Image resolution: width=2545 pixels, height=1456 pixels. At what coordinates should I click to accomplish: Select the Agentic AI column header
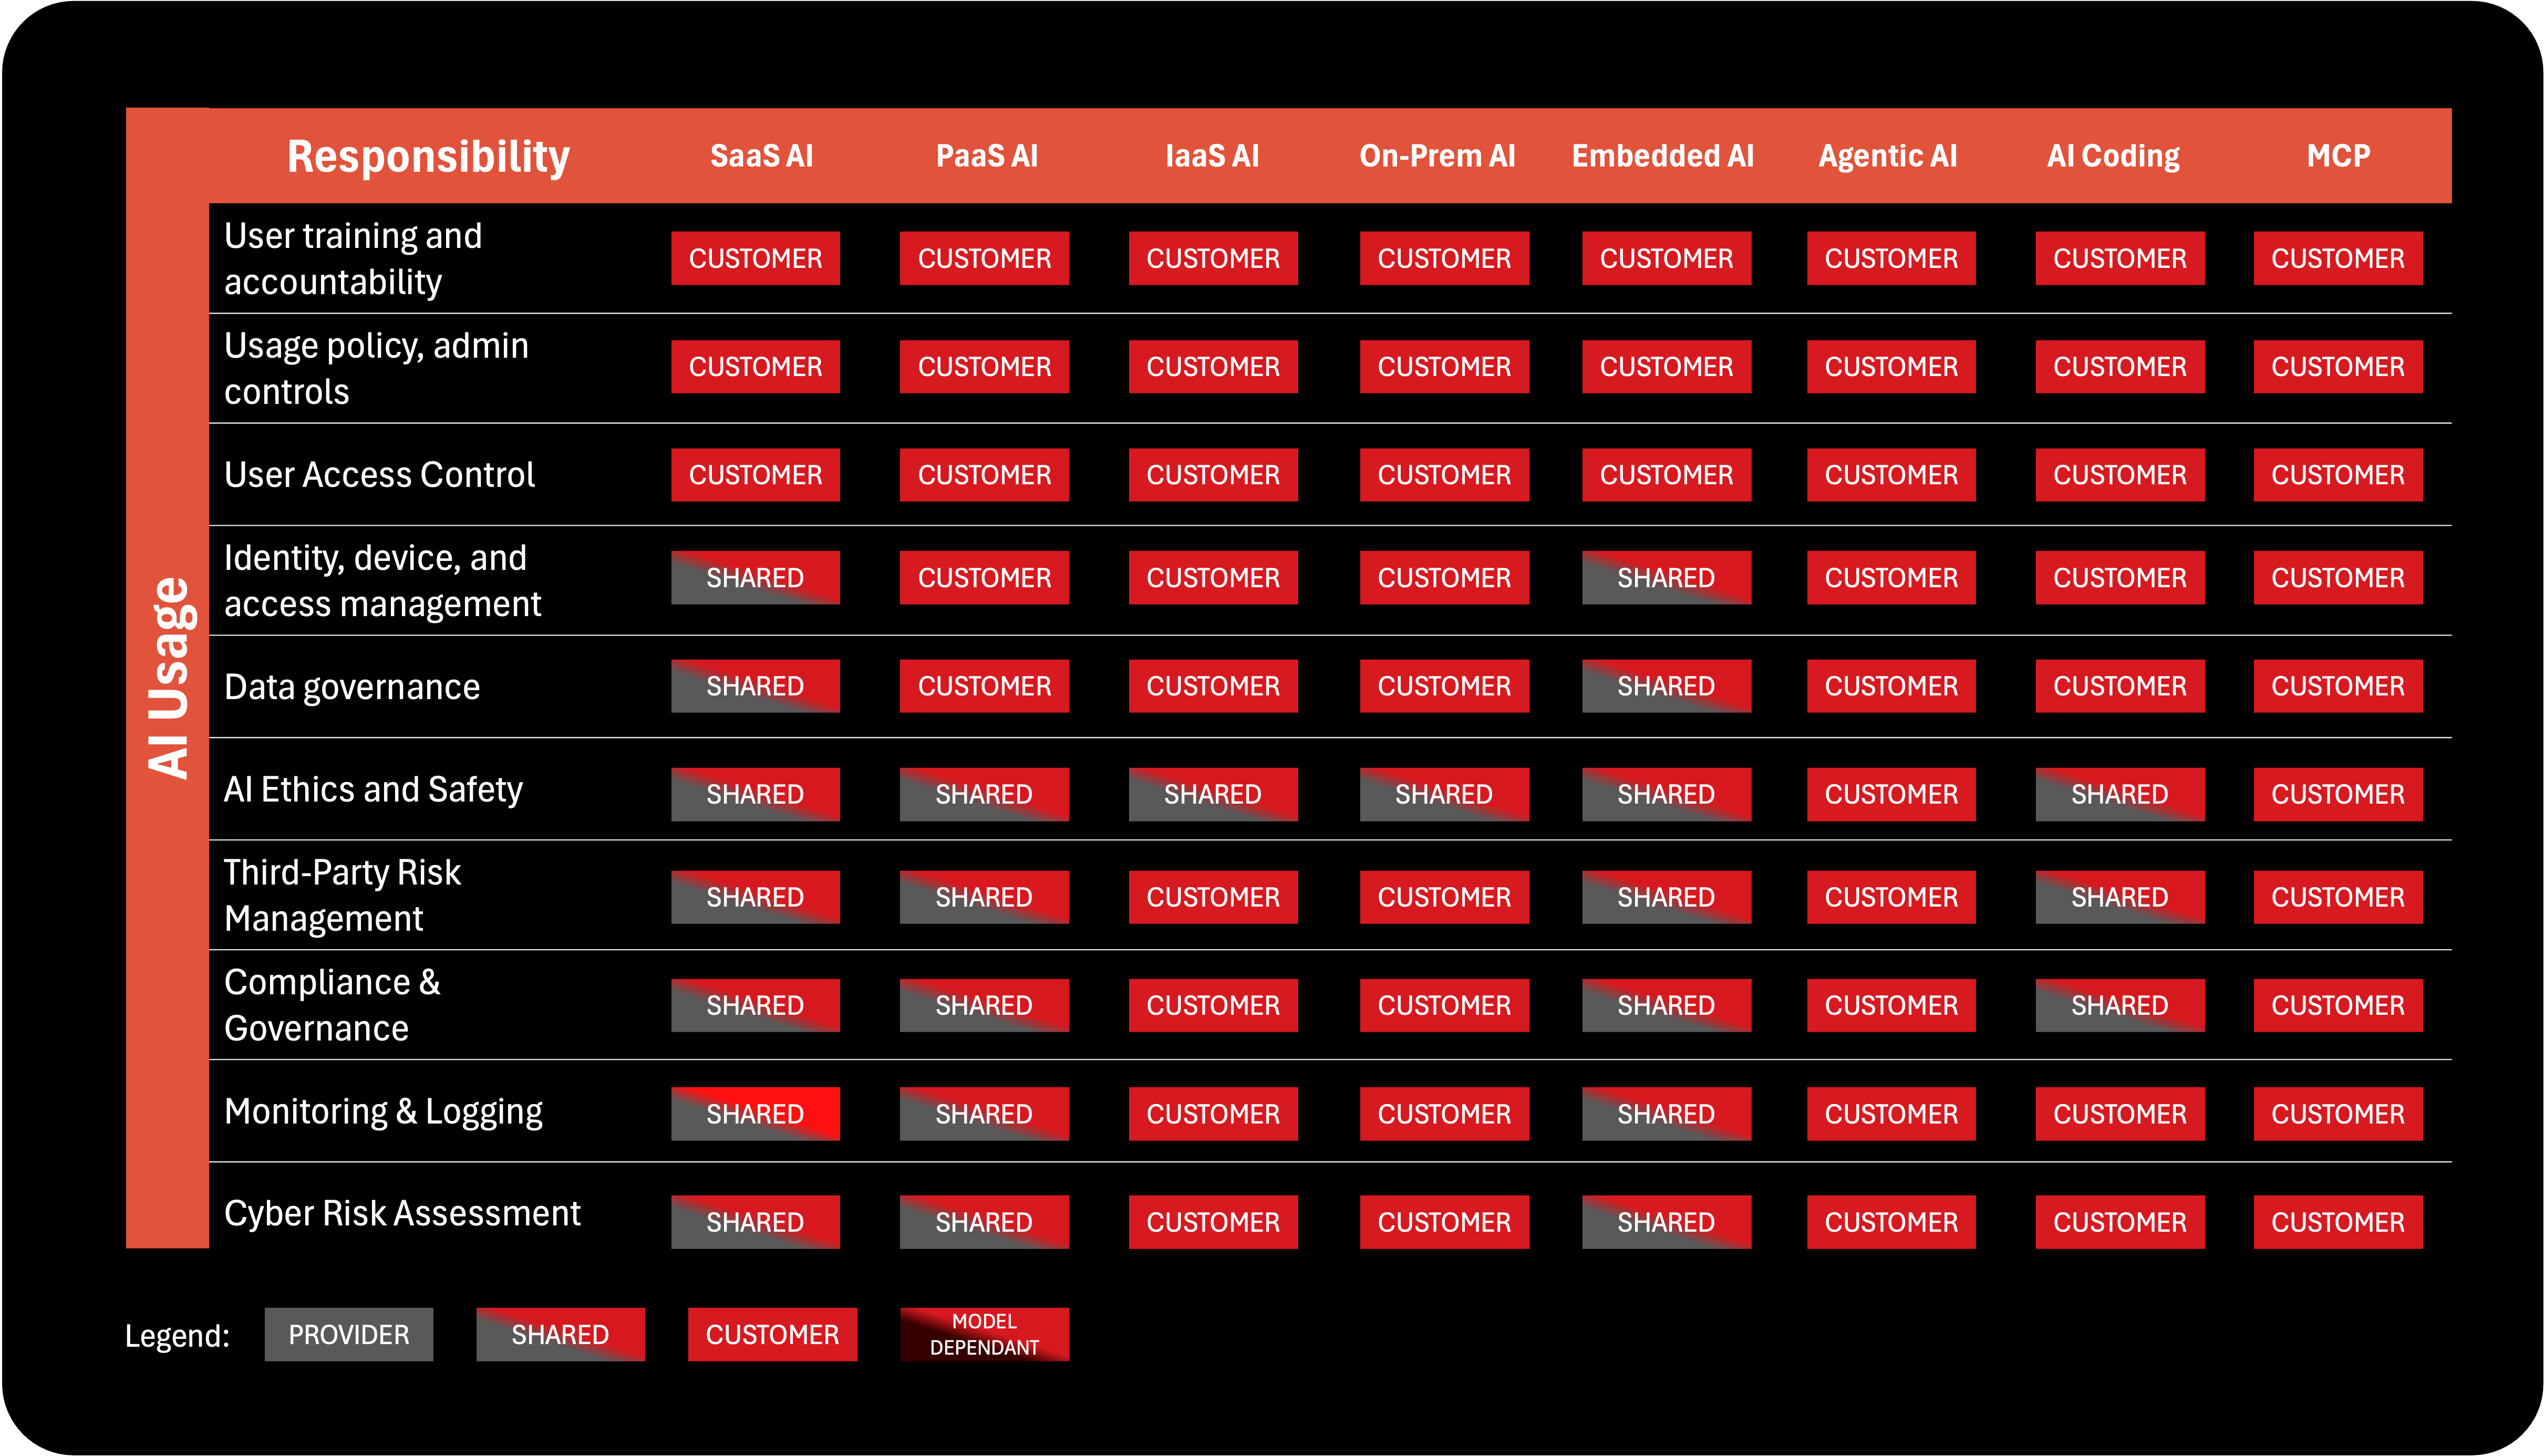pyautogui.click(x=1887, y=156)
